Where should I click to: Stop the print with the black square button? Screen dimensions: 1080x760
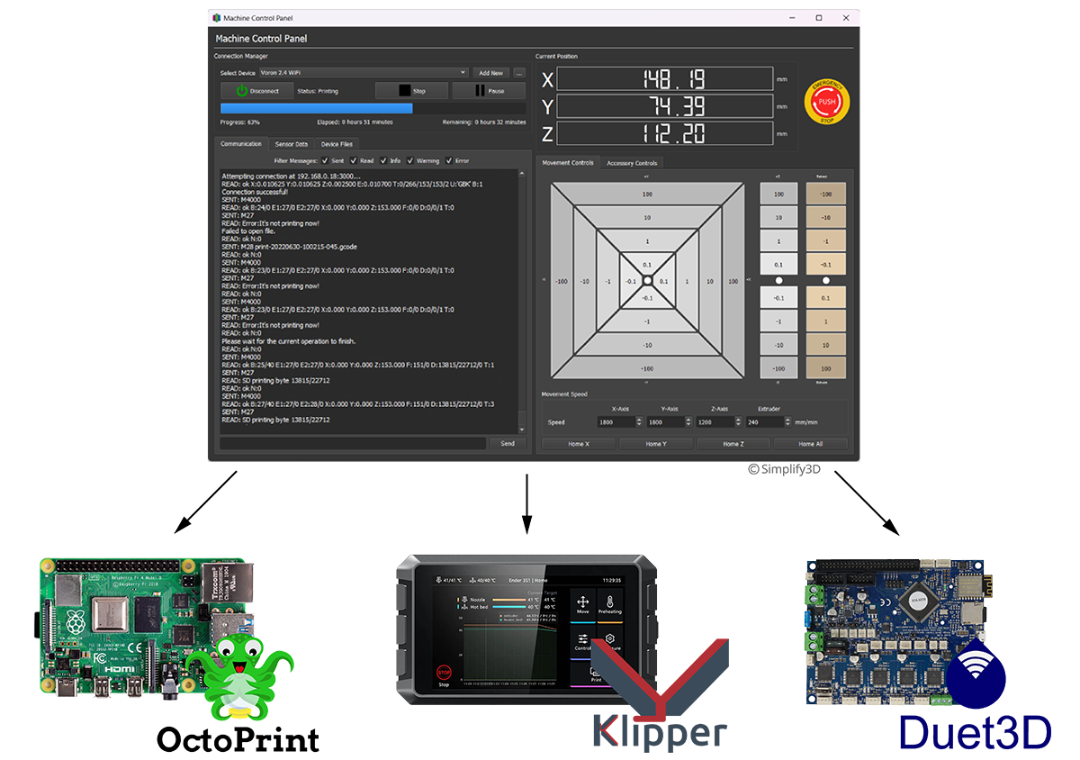pyautogui.click(x=411, y=91)
